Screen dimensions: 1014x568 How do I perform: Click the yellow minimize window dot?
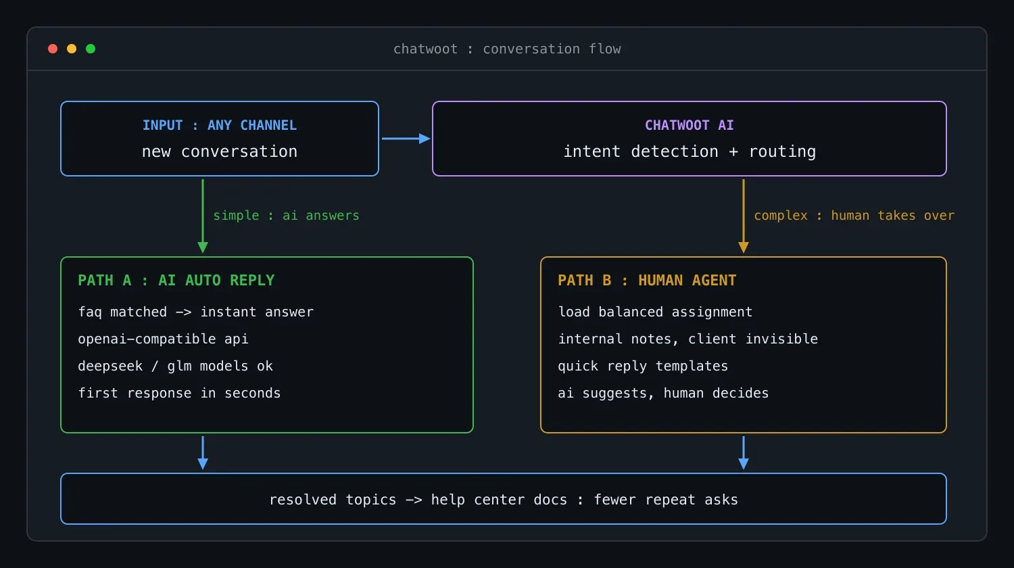coord(72,49)
